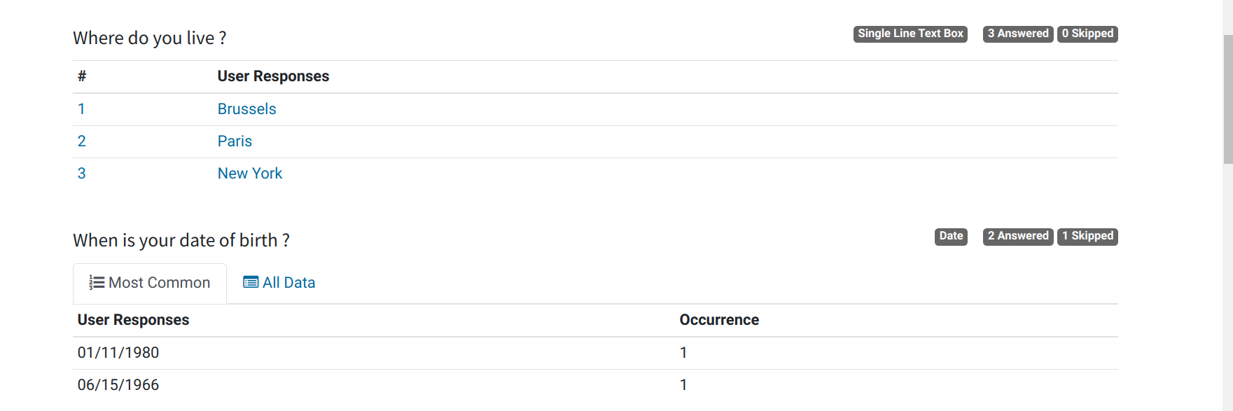
Task: Click response number 3 link
Action: tap(81, 173)
